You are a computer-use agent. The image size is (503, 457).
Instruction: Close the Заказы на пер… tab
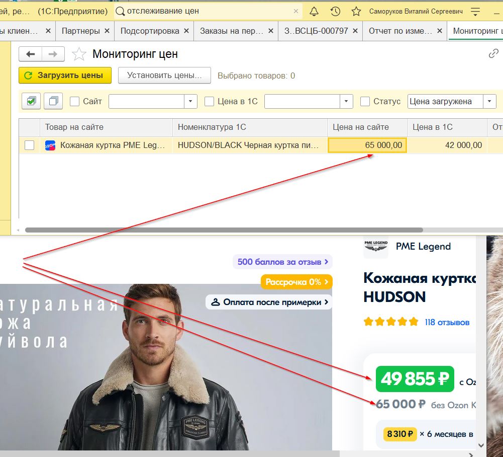tap(271, 31)
